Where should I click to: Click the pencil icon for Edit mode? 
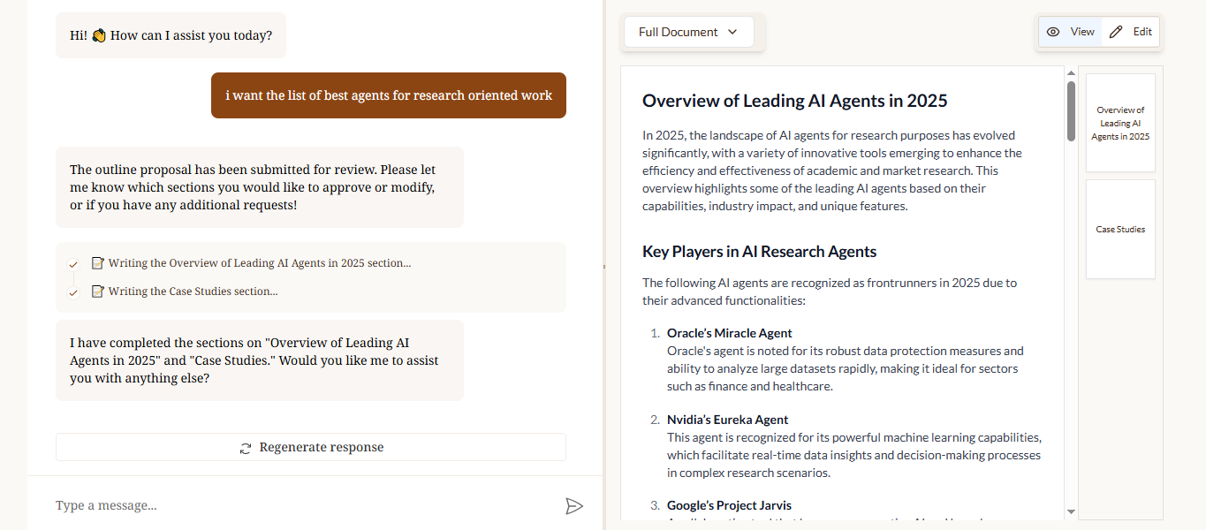pos(1116,32)
